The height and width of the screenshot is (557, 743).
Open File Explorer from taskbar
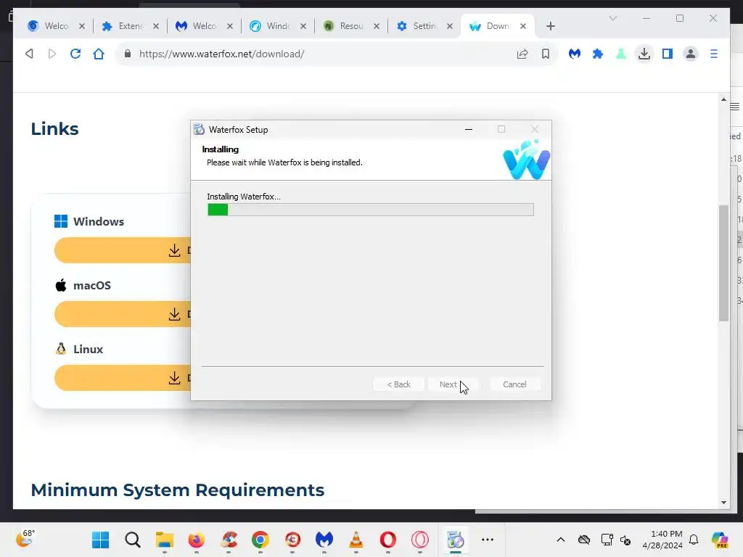click(x=165, y=540)
